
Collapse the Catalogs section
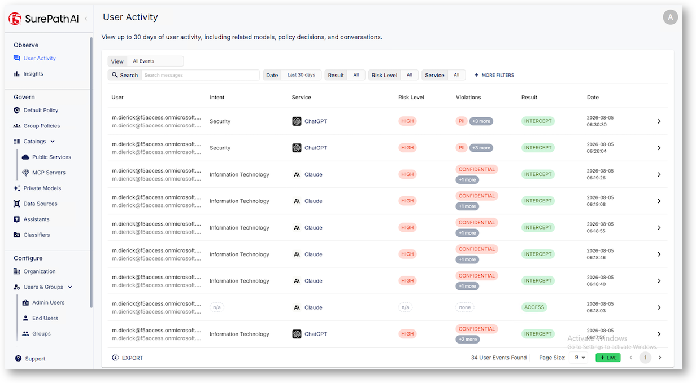click(x=53, y=142)
